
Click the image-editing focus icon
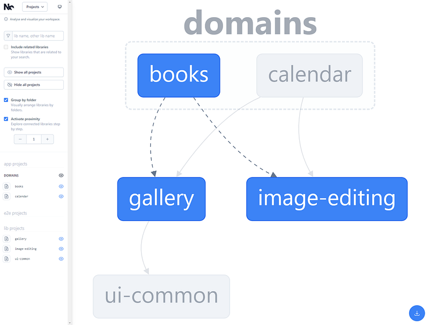(6, 249)
